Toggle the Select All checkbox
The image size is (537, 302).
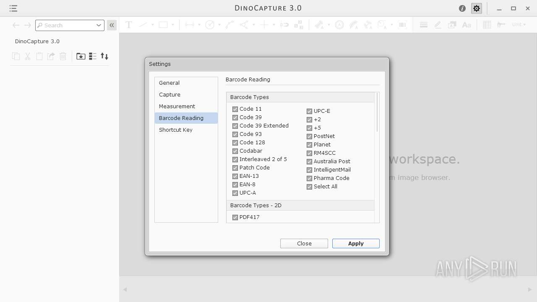309,187
